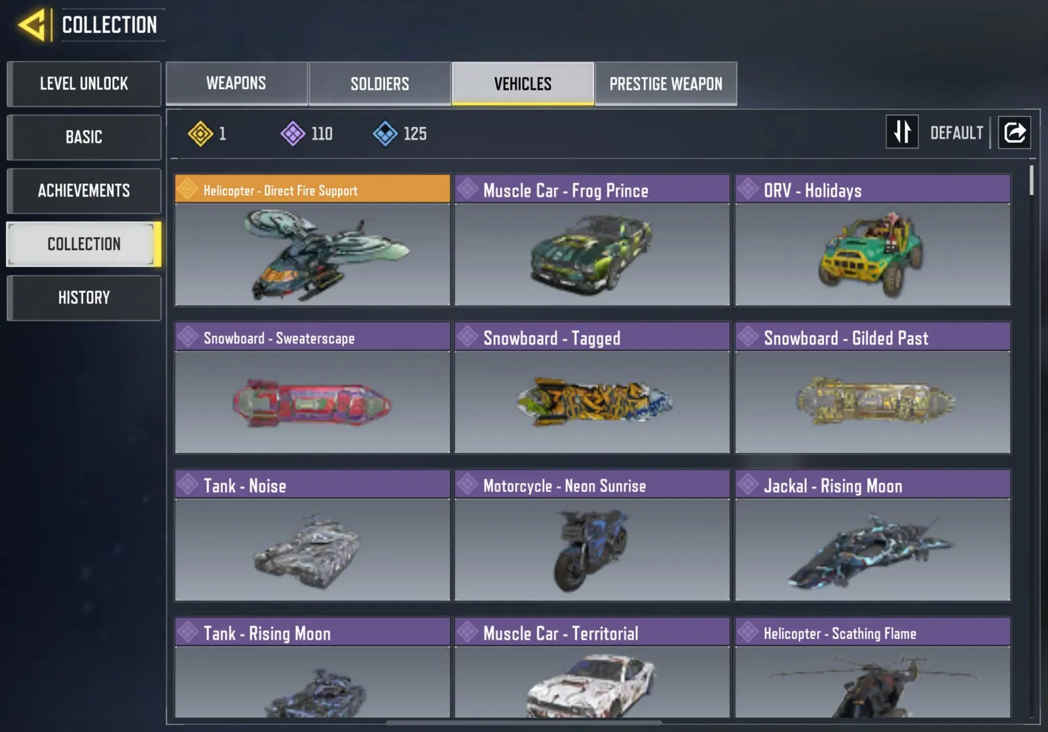Toggle the sort order arrows icon

click(x=902, y=132)
